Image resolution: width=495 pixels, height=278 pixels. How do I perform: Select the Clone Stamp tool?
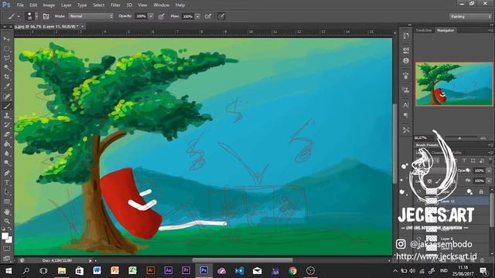(x=7, y=116)
